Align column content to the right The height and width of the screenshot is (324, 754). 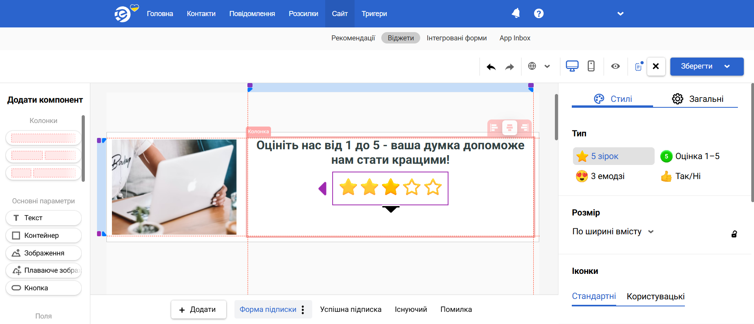(x=524, y=127)
